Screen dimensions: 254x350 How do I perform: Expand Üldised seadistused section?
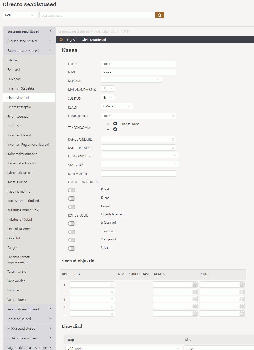[29, 41]
